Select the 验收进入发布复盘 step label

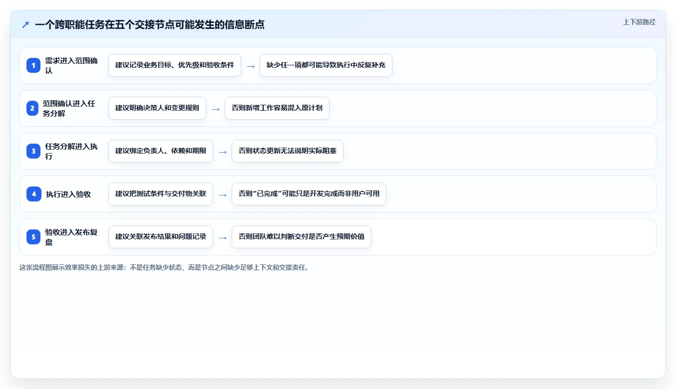pyautogui.click(x=71, y=237)
